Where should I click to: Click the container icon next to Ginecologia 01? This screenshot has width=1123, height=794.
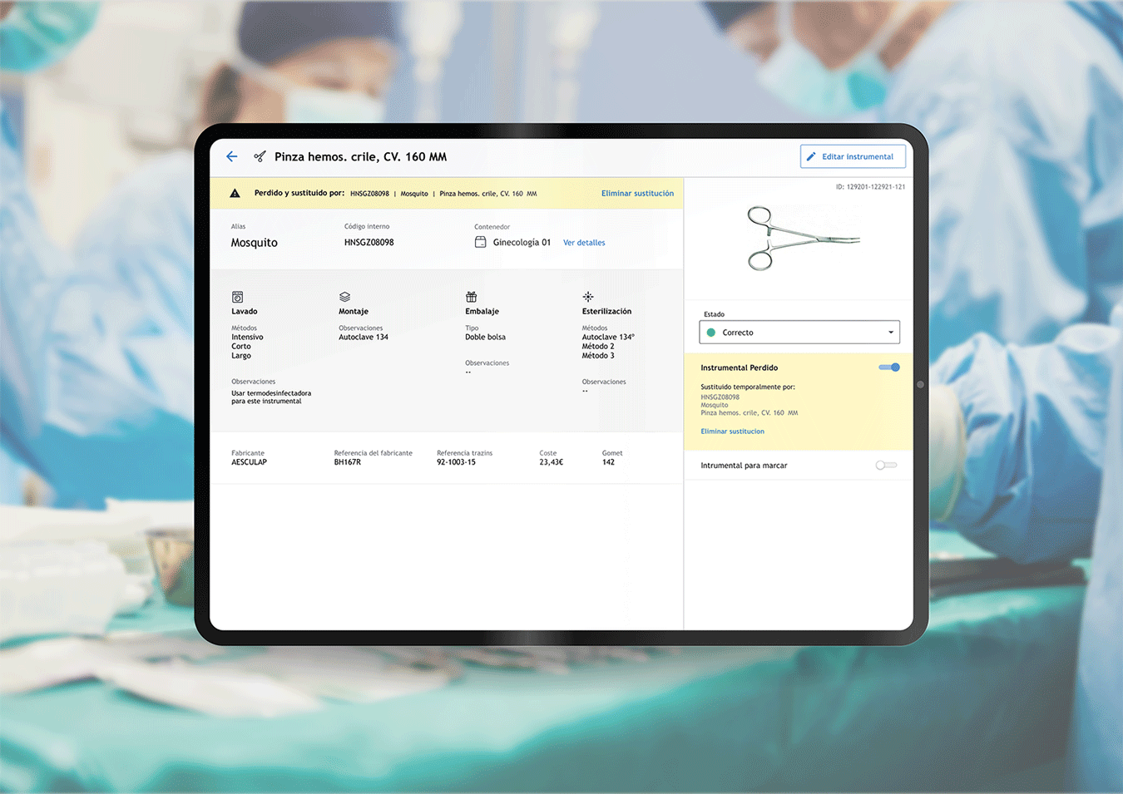(x=480, y=242)
